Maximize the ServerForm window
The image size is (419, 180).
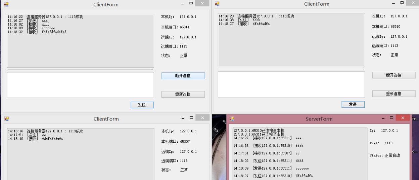pyautogui.click(x=391, y=118)
